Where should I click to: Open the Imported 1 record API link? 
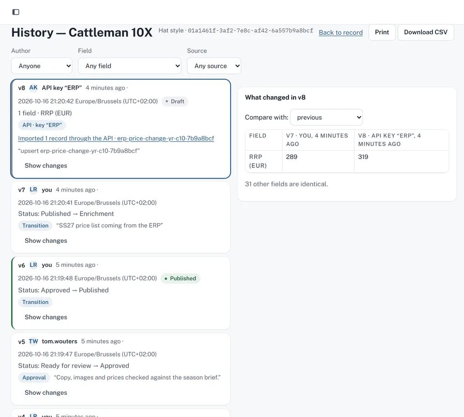(x=116, y=139)
